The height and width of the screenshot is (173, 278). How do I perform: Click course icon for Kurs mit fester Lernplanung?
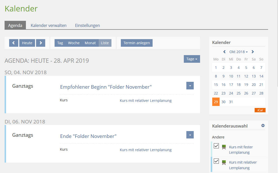point(224,147)
